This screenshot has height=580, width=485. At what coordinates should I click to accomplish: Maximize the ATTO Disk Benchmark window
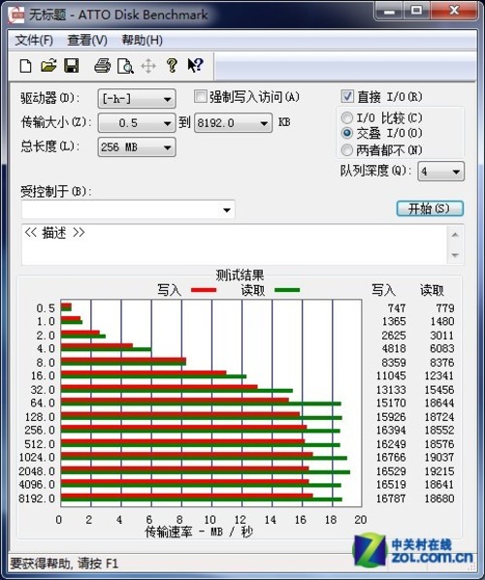[416, 11]
